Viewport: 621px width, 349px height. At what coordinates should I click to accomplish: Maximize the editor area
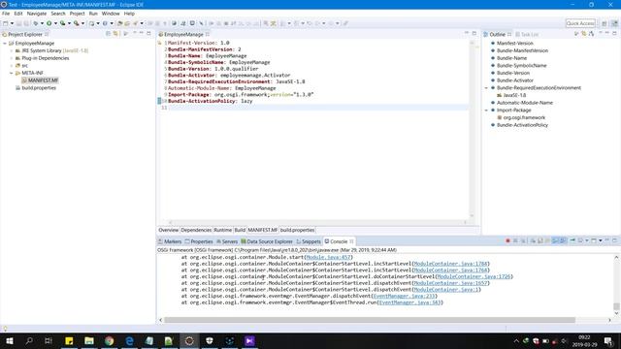point(474,34)
